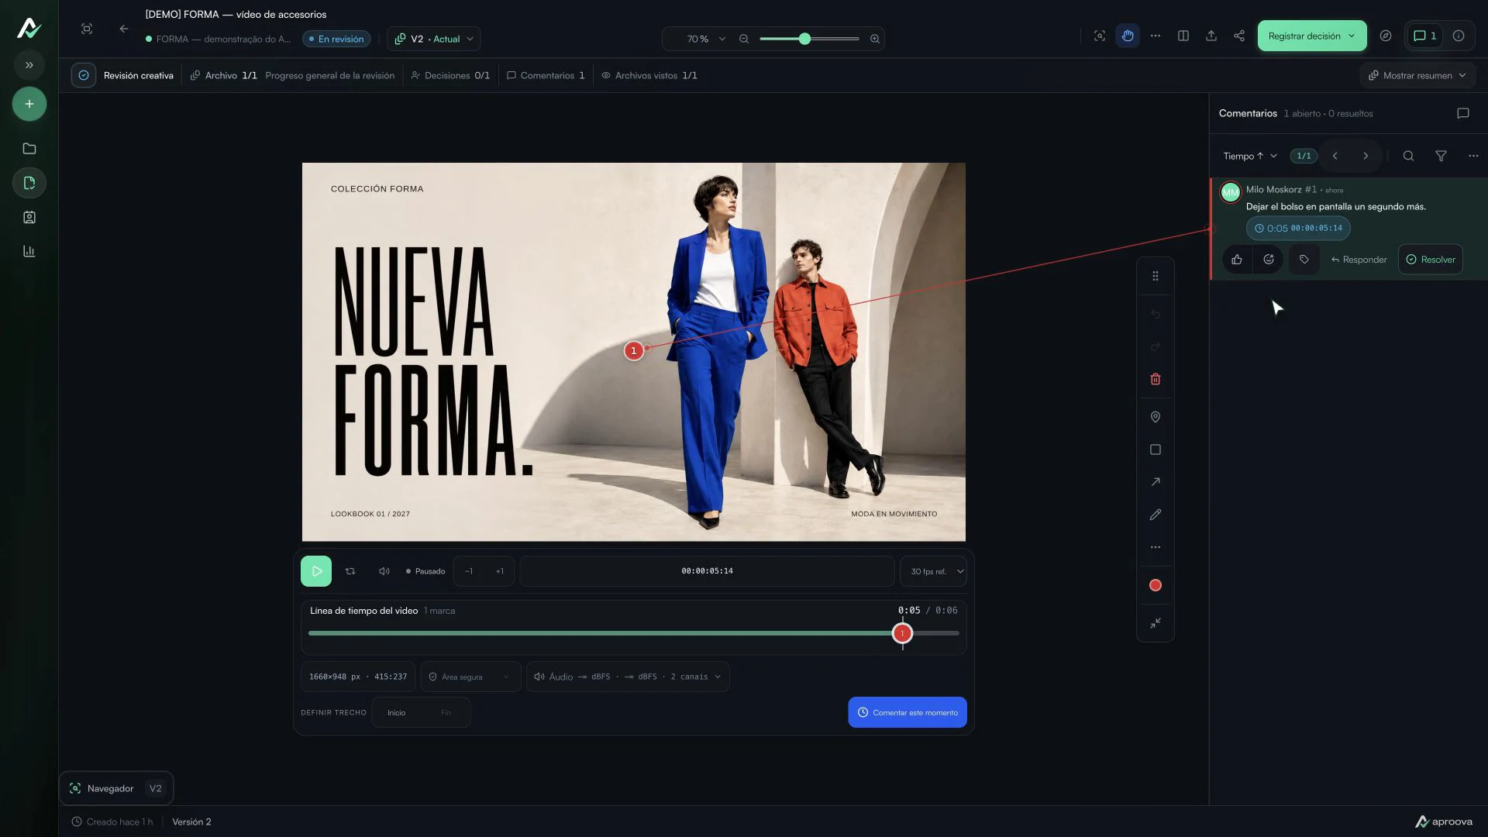Screen dimensions: 1488x837
Task: Open the analytics bar chart icon
Action: point(29,251)
